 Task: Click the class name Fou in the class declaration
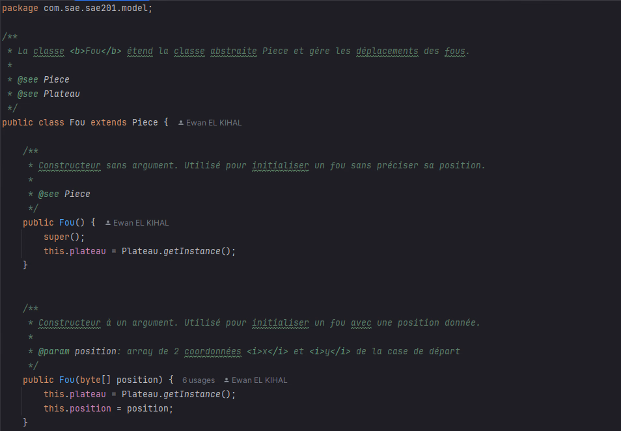coord(77,122)
